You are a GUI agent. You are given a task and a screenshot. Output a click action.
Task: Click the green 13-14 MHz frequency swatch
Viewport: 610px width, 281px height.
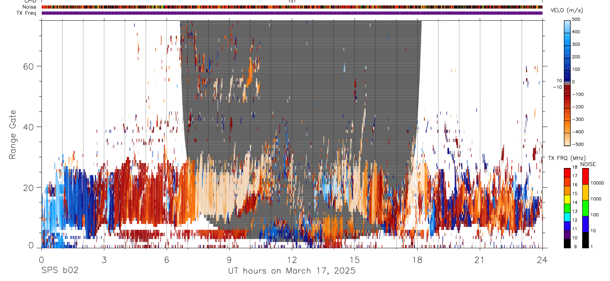(x=567, y=208)
